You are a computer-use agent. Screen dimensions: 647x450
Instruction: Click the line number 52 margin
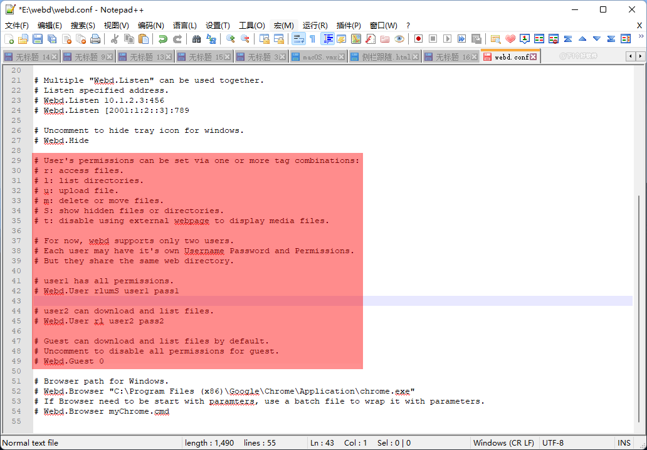[x=16, y=392]
